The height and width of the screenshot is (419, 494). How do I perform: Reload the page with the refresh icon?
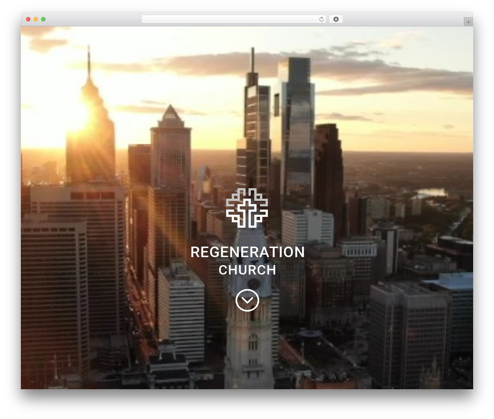321,19
